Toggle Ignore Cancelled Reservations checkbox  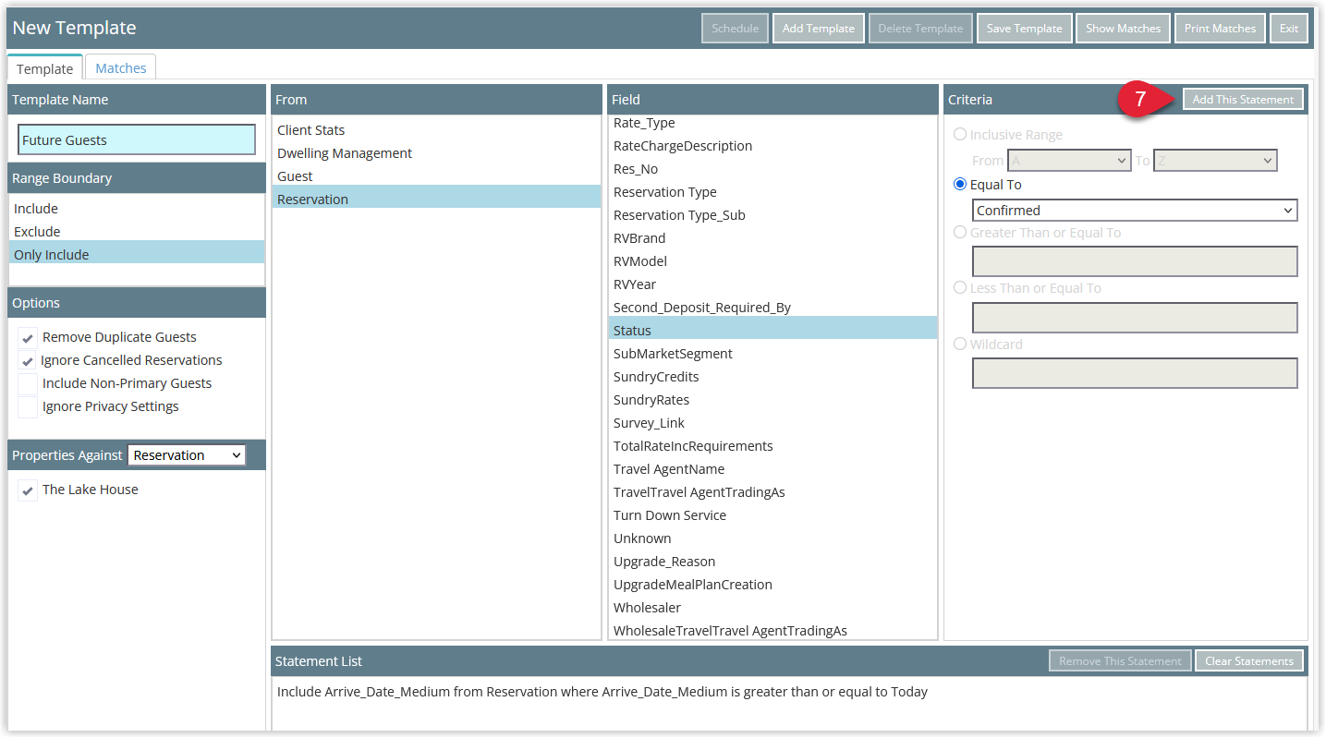(28, 361)
